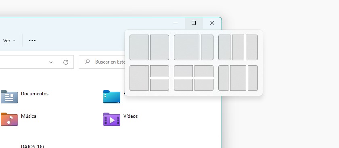This screenshot has width=339, height=148.
Task: Snap to bottom-left zone of four-quadrant layout
Action: pos(183,85)
